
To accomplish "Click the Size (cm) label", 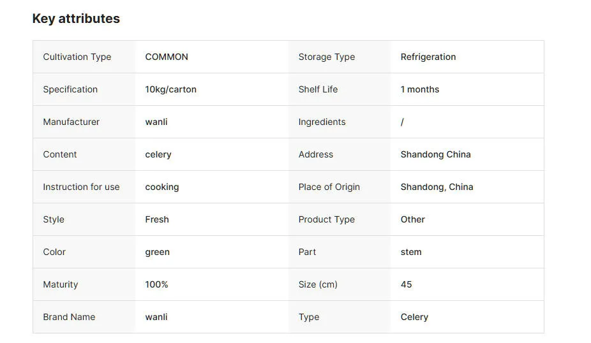I will pyautogui.click(x=318, y=284).
